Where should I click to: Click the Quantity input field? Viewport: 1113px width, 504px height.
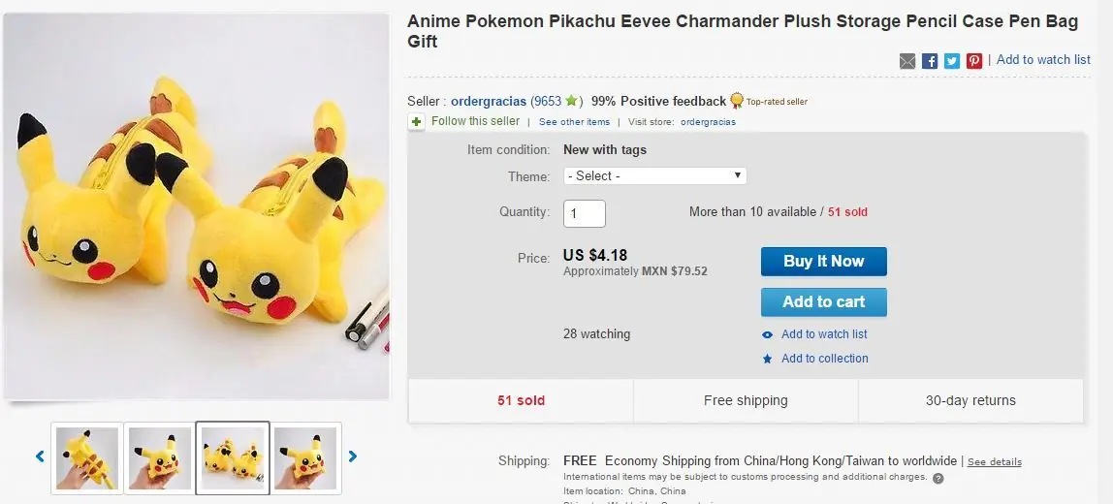point(585,213)
